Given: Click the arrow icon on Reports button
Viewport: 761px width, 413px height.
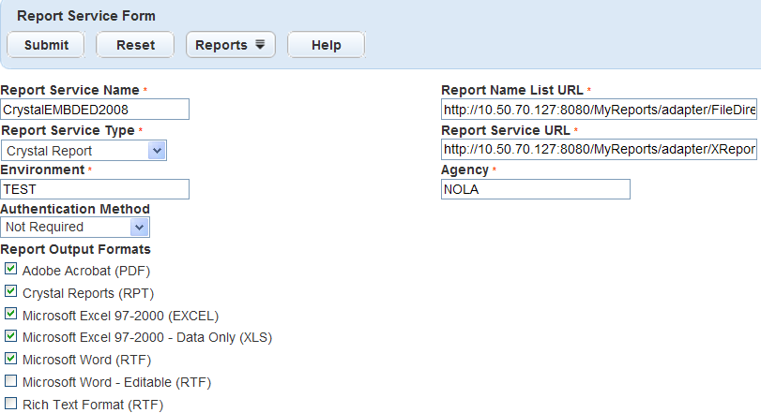Looking at the screenshot, I should coord(260,45).
